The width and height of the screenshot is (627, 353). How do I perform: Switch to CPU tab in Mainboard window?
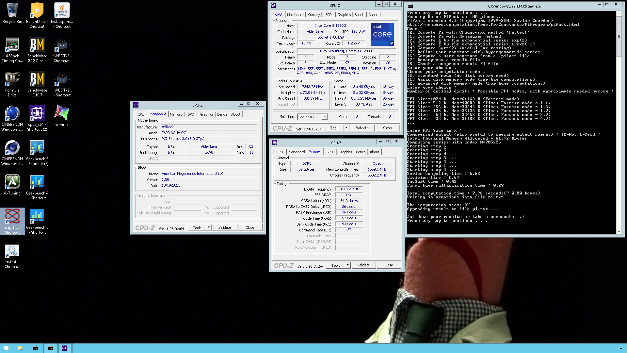[141, 114]
